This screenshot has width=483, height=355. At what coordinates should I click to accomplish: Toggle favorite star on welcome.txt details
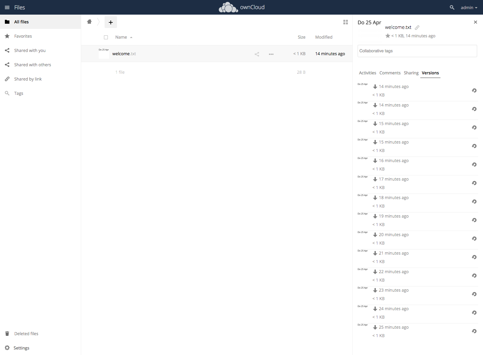[388, 36]
